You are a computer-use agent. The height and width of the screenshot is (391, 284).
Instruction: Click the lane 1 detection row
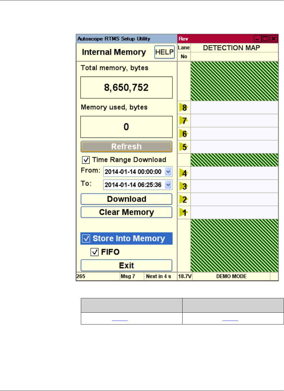[x=234, y=212]
